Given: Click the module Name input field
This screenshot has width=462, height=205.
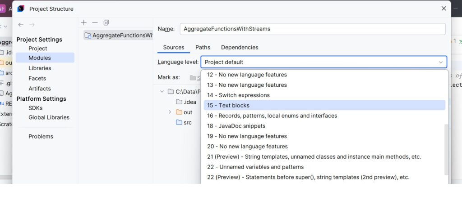Looking at the screenshot, I should coord(312,29).
